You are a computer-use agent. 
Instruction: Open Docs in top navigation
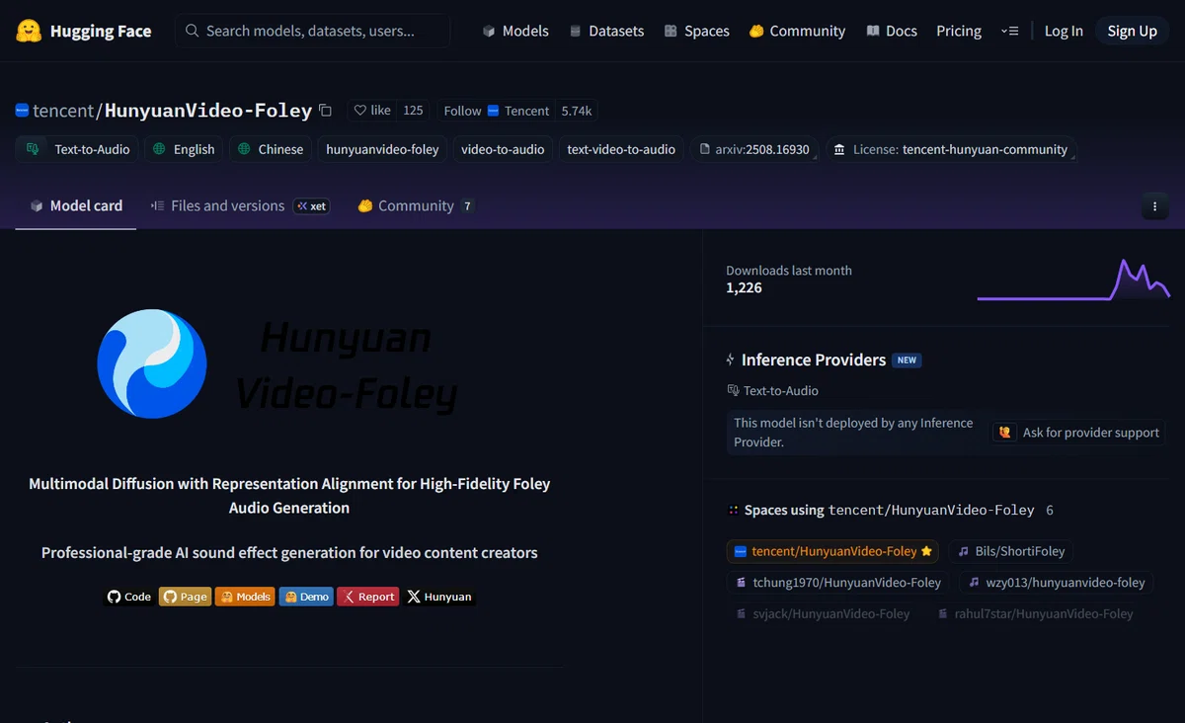point(892,31)
